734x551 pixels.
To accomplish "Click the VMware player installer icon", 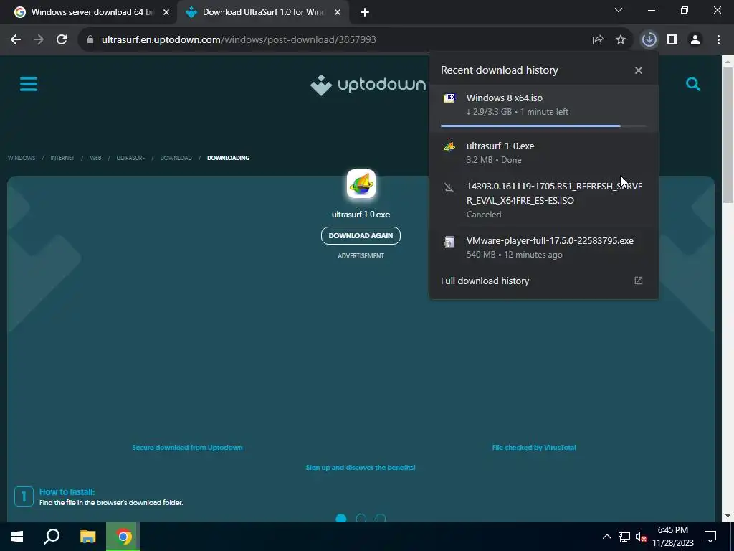I will [449, 242].
